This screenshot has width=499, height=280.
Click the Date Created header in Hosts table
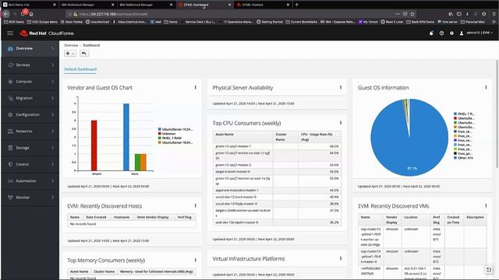click(96, 217)
